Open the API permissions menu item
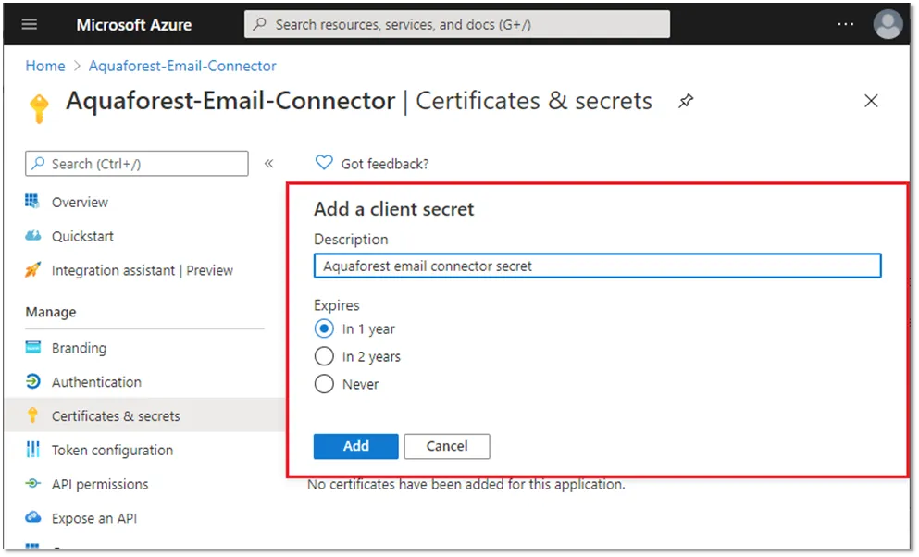 point(100,484)
